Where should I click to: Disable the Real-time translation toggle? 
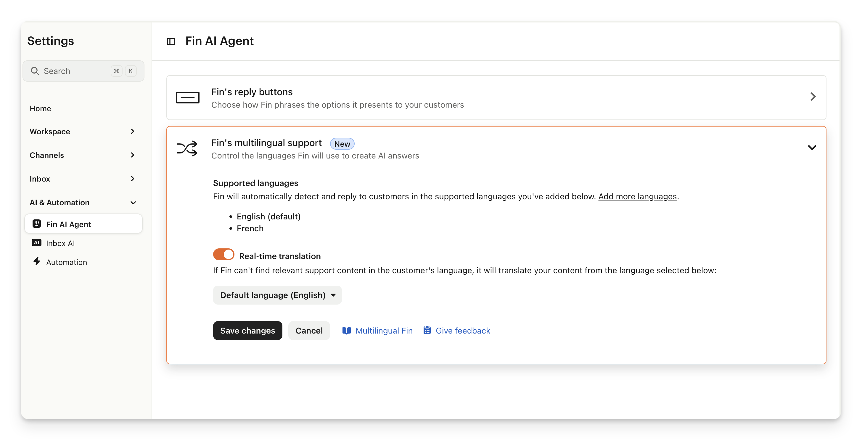pos(223,255)
